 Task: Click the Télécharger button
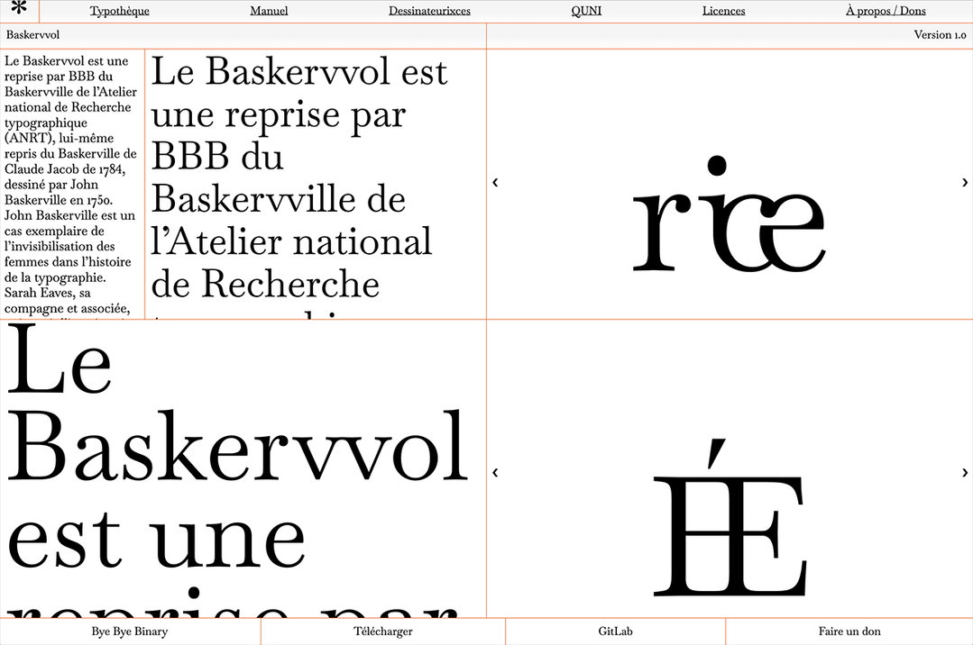(x=383, y=631)
